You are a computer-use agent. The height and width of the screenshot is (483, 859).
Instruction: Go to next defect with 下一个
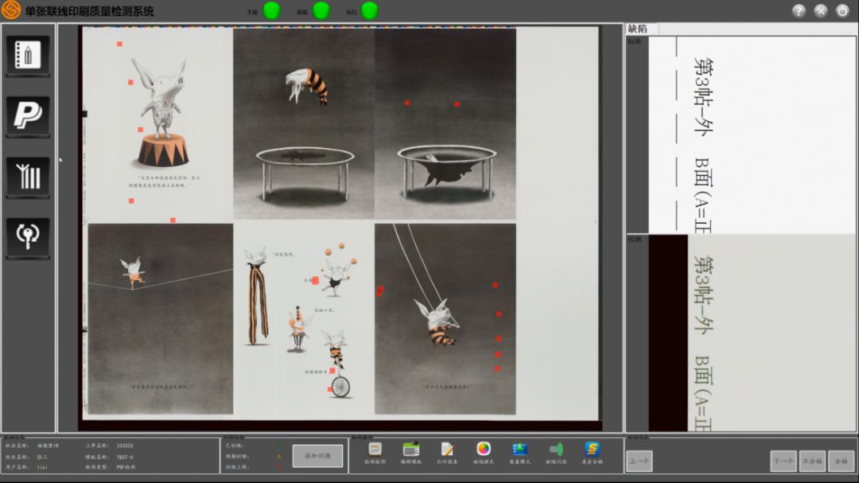[783, 461]
